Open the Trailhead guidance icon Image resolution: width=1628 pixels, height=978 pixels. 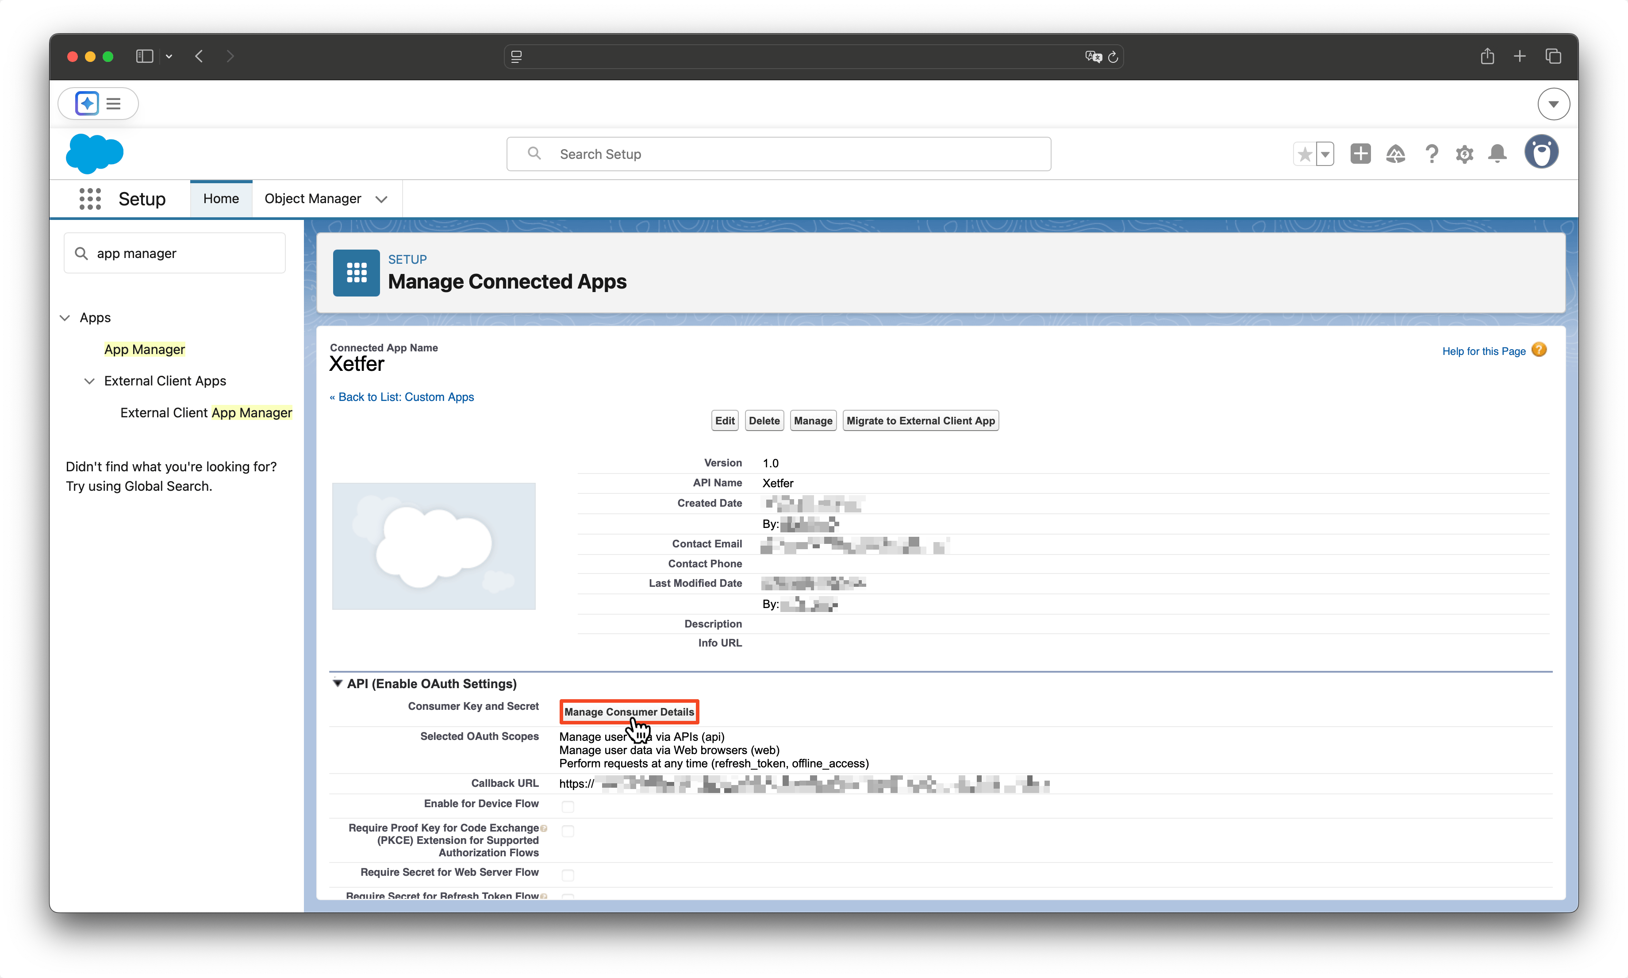(x=1395, y=154)
